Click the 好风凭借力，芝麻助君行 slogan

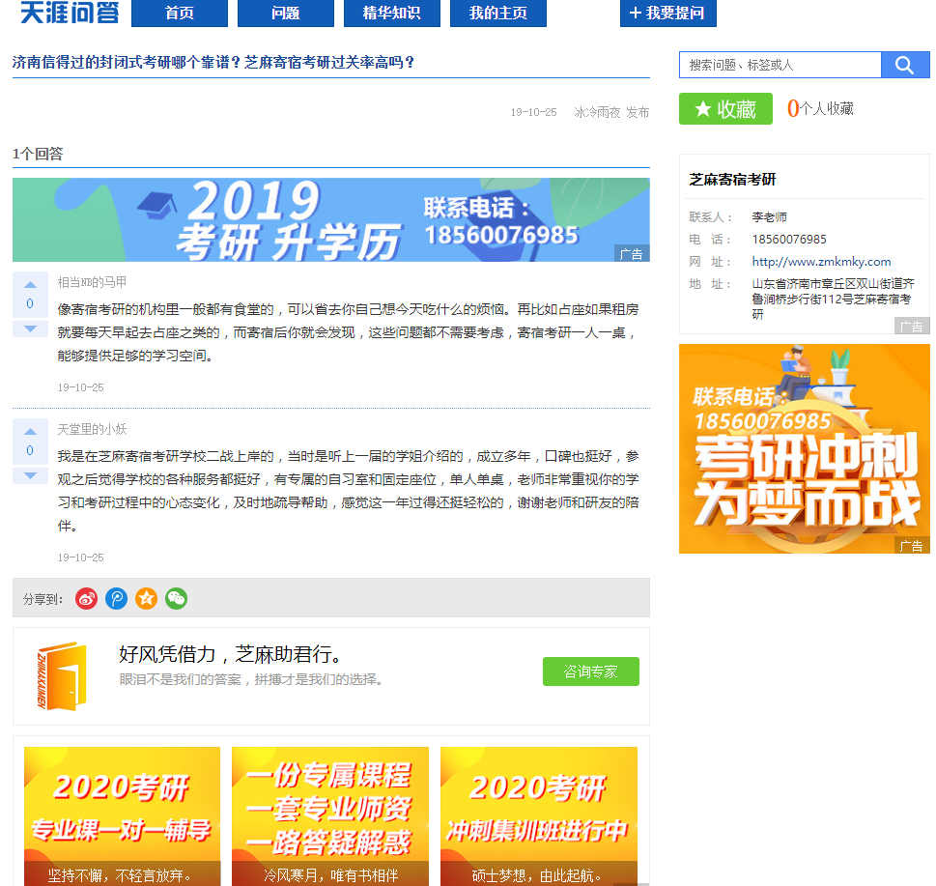[232, 654]
